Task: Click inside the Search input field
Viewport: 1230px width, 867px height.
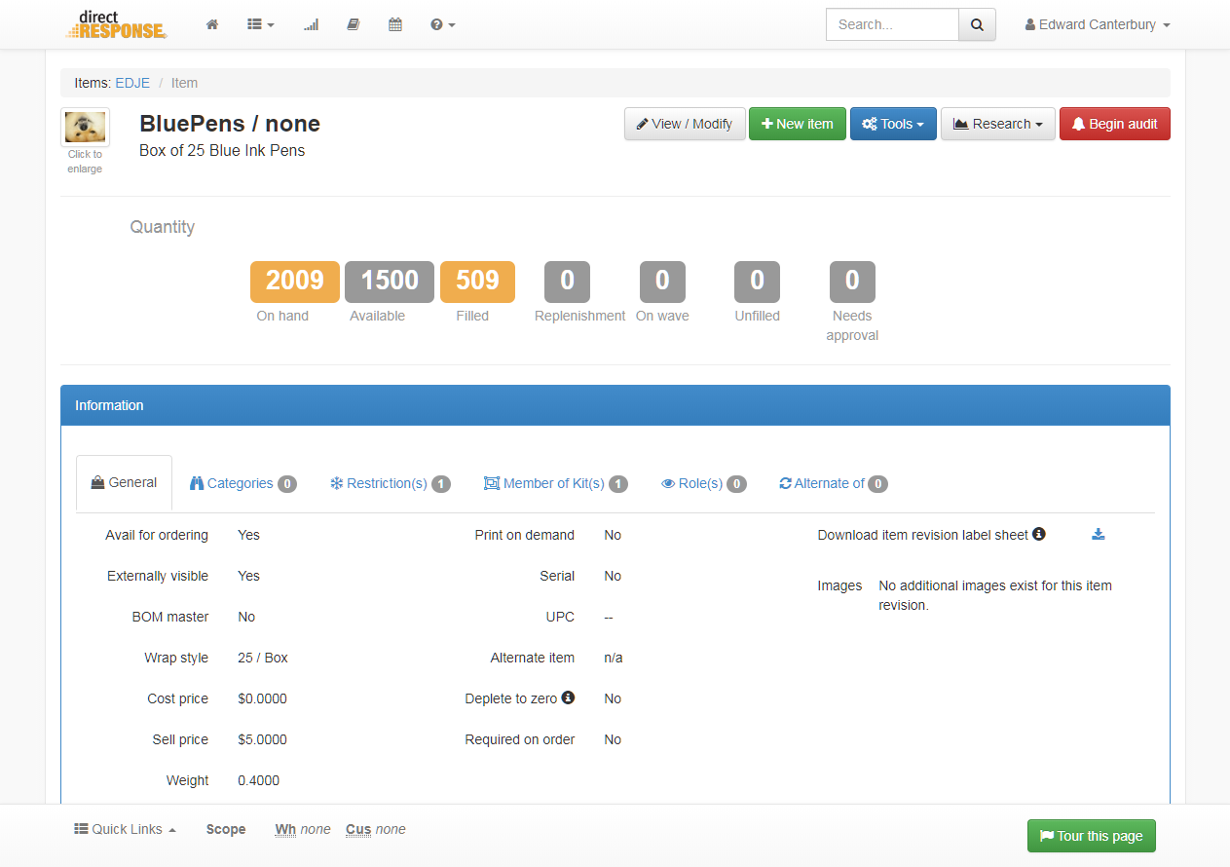Action: (x=892, y=24)
